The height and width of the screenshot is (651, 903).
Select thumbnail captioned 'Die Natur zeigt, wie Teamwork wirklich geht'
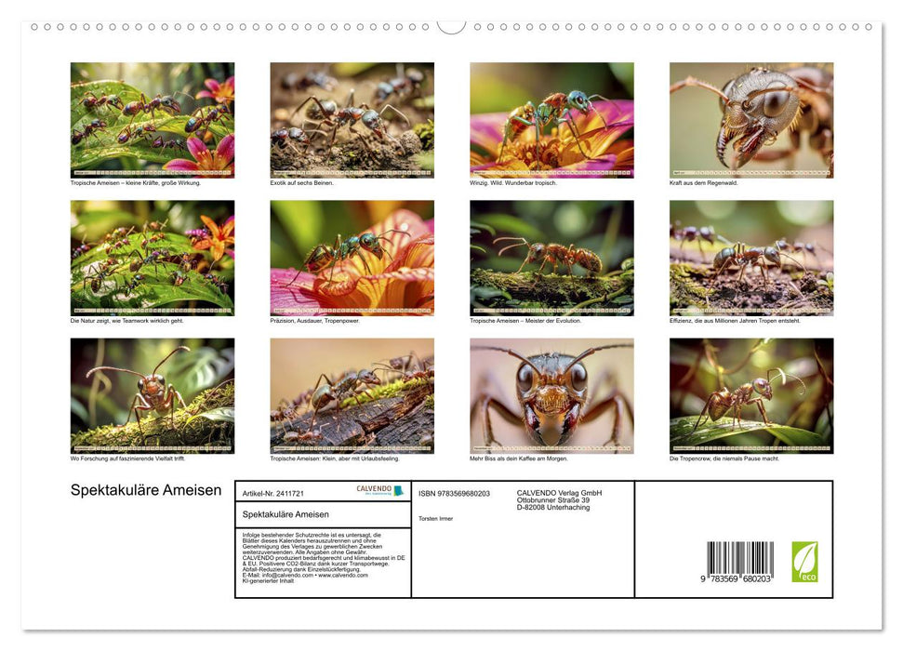153,259
